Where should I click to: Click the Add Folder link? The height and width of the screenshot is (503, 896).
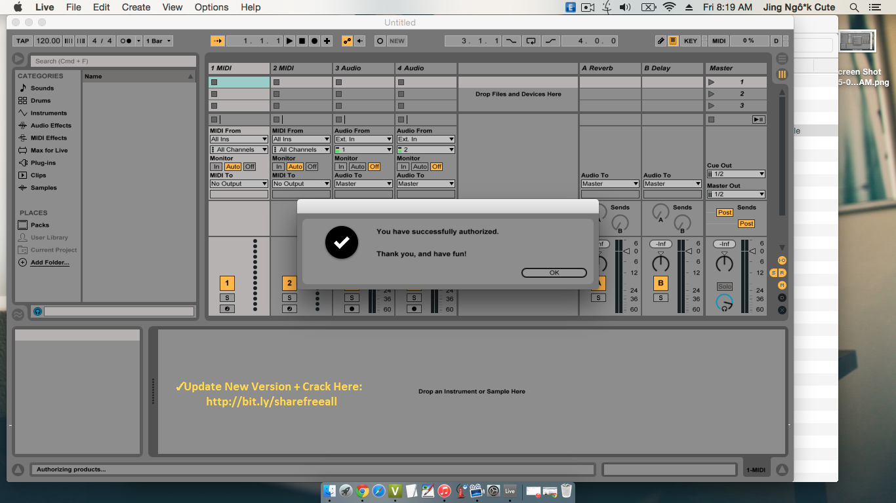pos(50,263)
